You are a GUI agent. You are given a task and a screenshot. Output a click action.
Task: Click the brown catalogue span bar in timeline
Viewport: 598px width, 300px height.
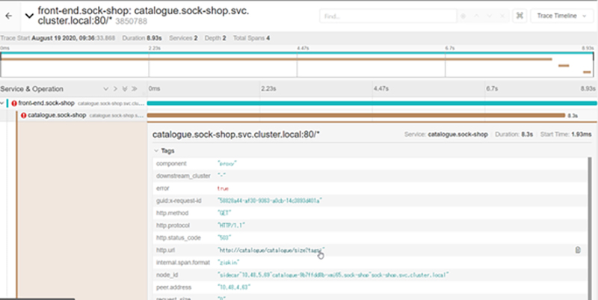click(x=356, y=115)
